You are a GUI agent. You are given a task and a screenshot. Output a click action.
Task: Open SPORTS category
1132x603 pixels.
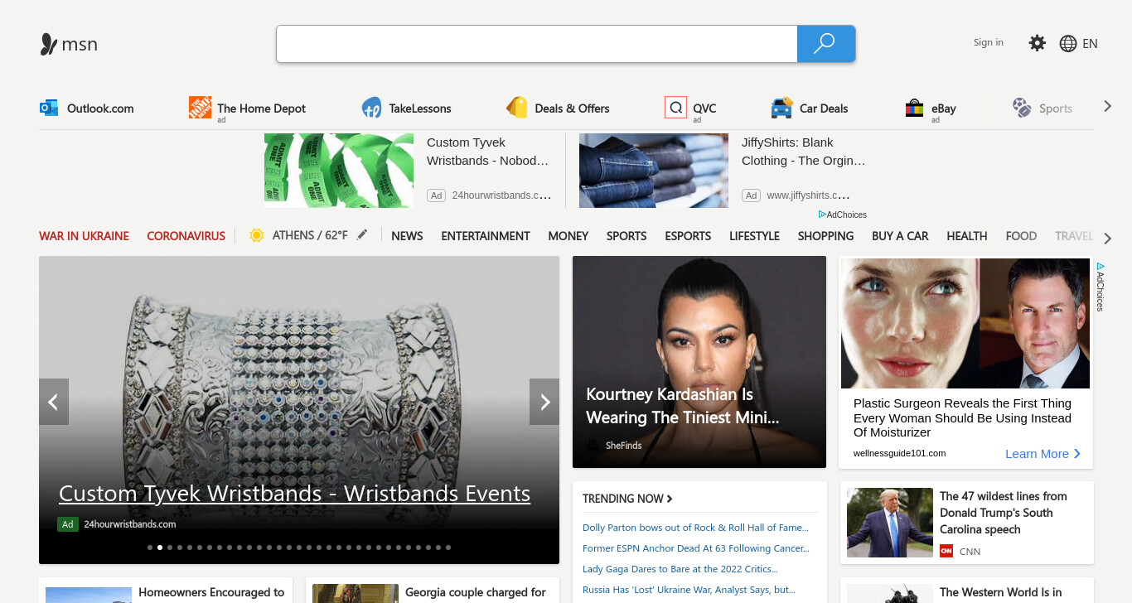tap(626, 236)
